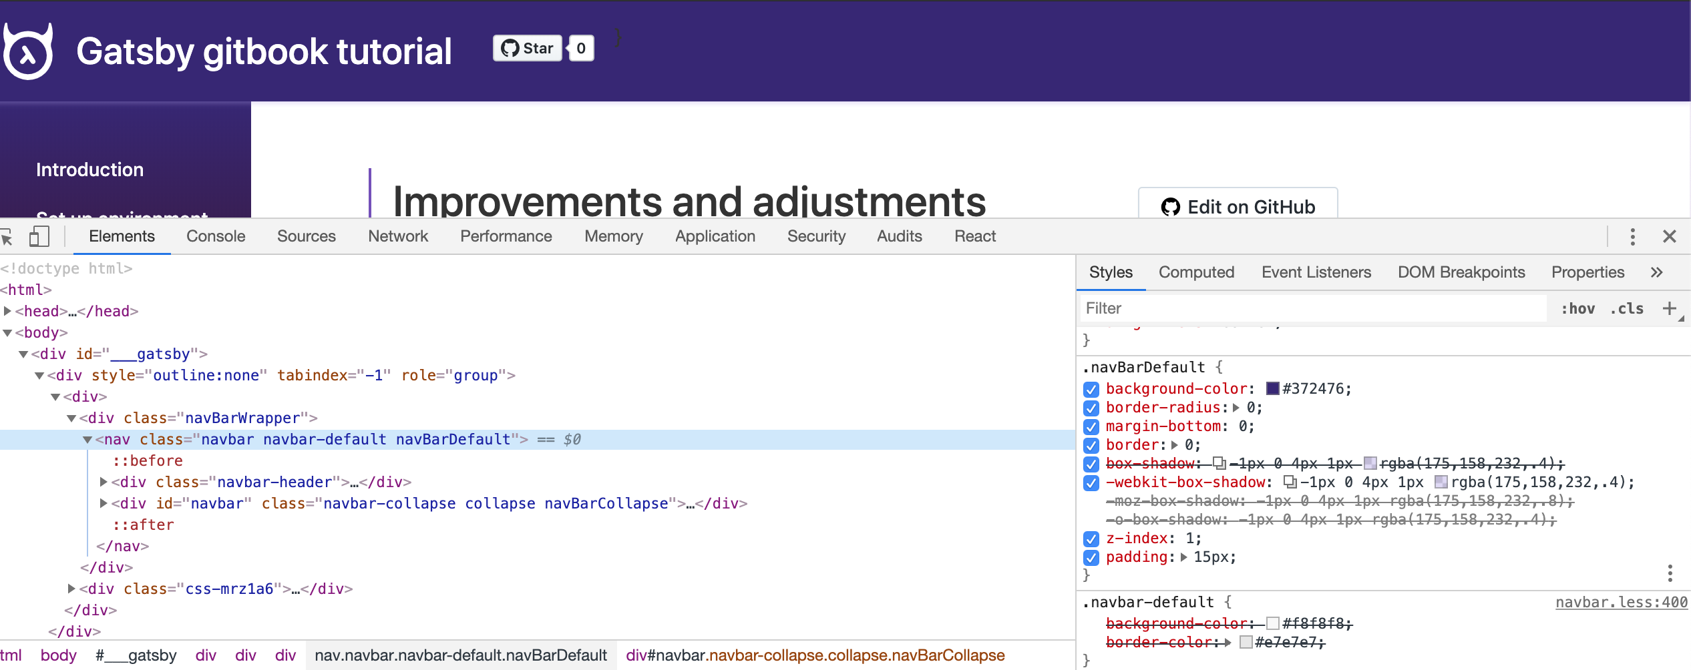The width and height of the screenshot is (1691, 670).
Task: Switch to the Memory tab
Action: click(614, 236)
